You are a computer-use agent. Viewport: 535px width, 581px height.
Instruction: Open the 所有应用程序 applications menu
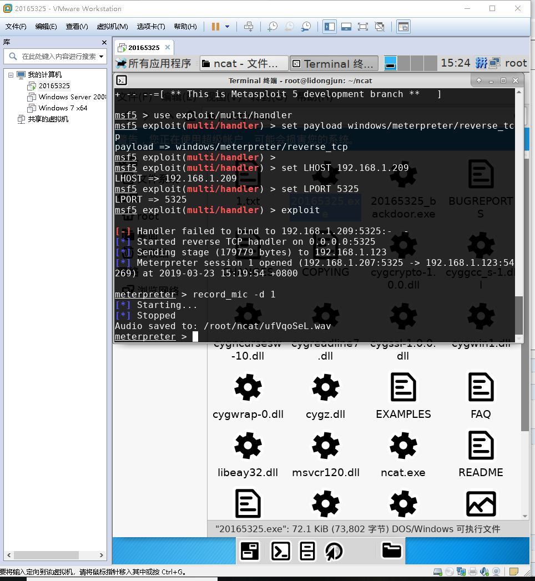coord(154,63)
